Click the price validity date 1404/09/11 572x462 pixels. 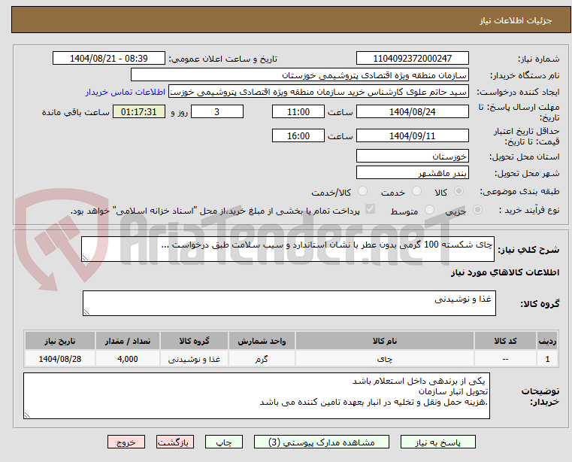pos(412,136)
